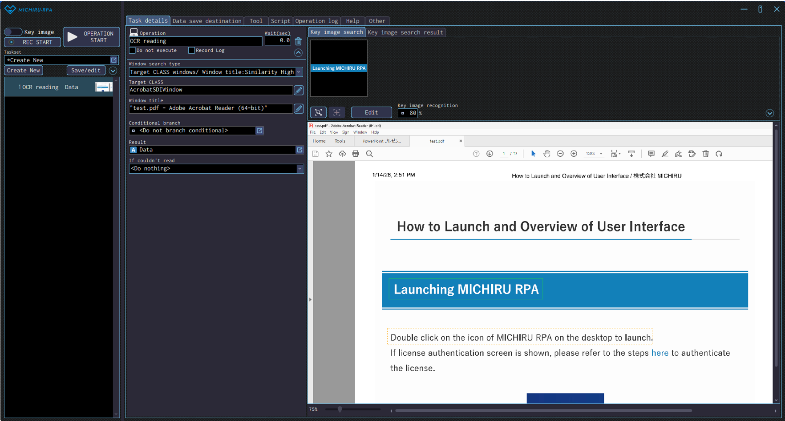
Task: Open the Taskset pop-out icon
Action: 113,60
